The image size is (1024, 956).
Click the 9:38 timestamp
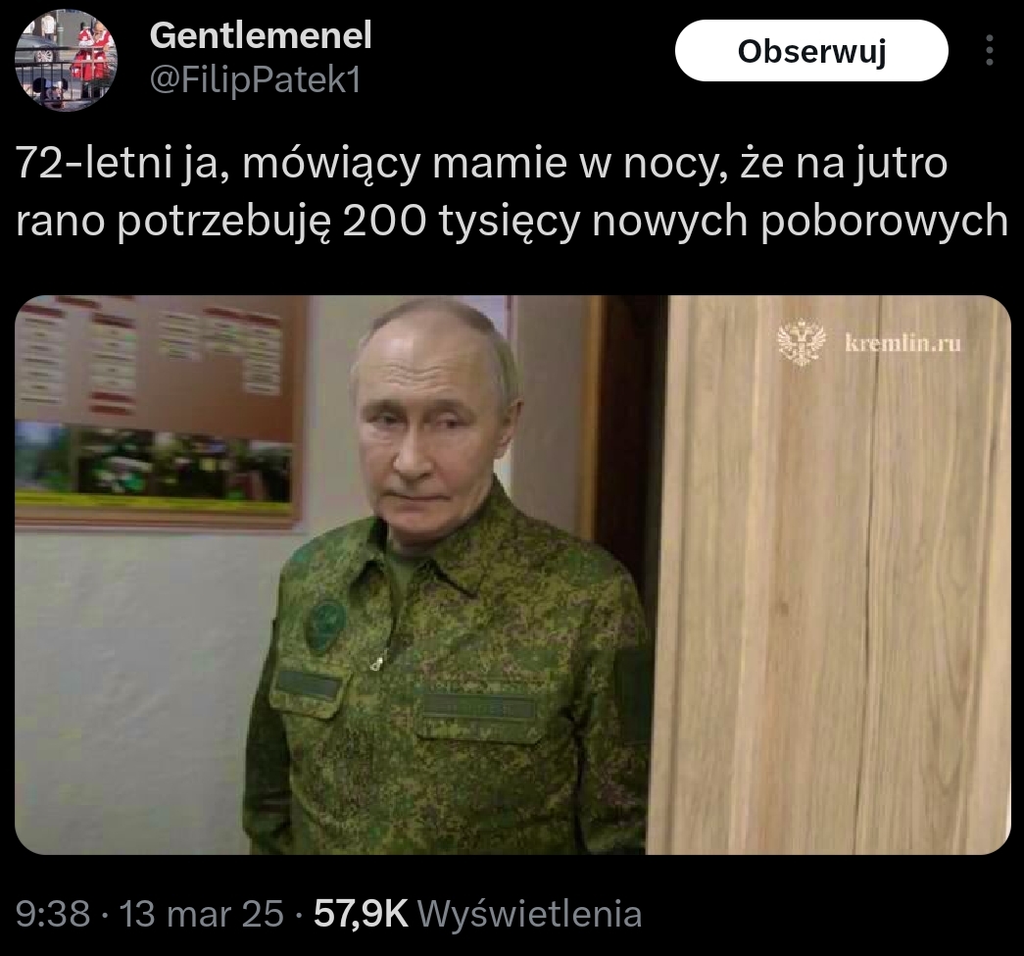[52, 913]
